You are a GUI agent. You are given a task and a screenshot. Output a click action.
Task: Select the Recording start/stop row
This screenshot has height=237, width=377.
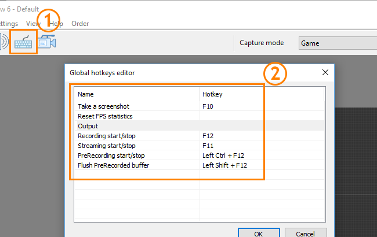[x=200, y=136]
